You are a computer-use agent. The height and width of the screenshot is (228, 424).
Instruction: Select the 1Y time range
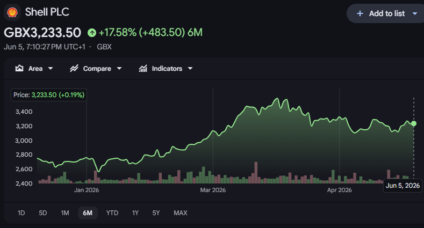coord(135,213)
